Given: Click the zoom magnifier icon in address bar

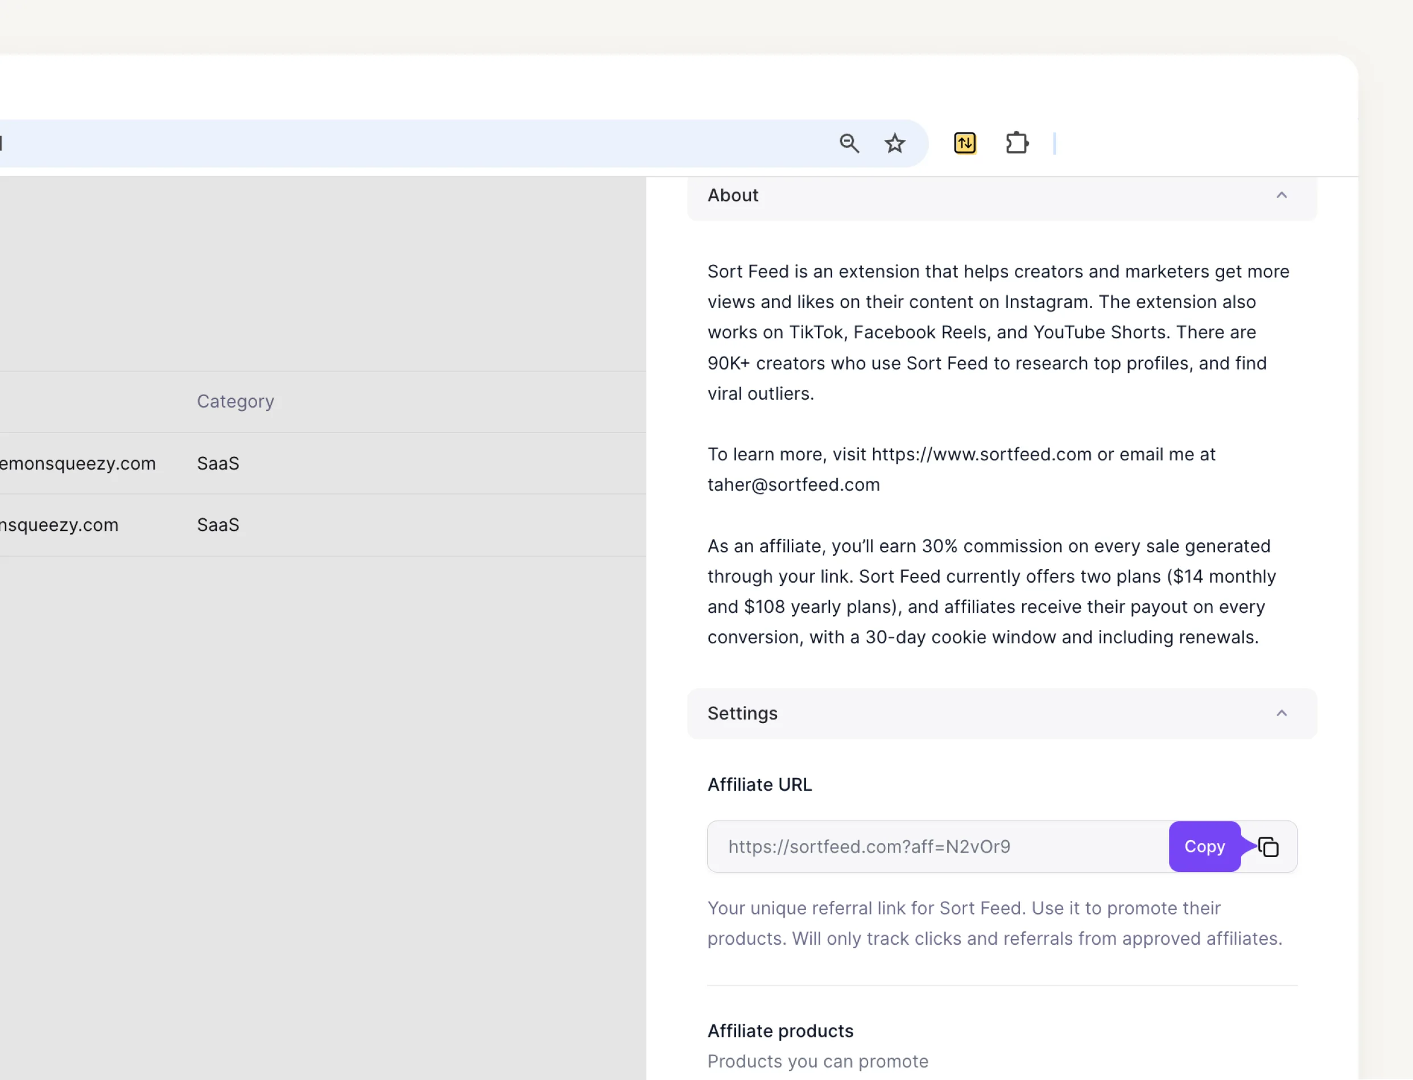Looking at the screenshot, I should [x=849, y=143].
